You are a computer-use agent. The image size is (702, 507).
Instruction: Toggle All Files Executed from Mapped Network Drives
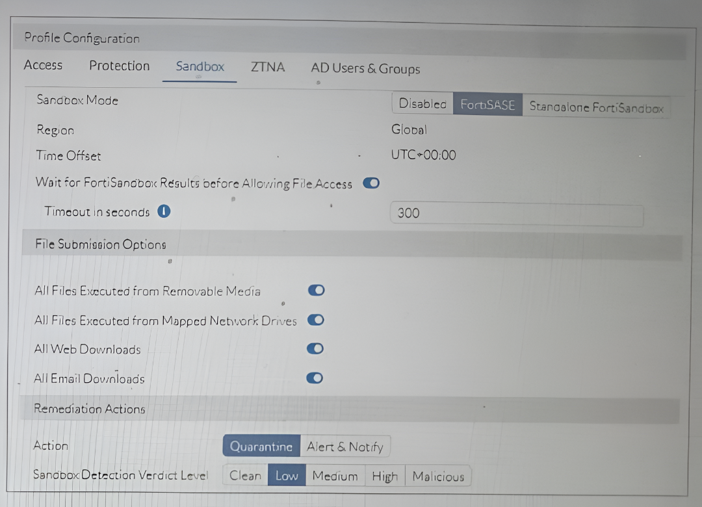315,320
